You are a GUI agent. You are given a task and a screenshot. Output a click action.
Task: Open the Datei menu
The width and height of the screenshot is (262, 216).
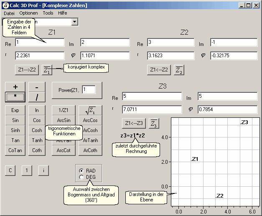(9, 13)
